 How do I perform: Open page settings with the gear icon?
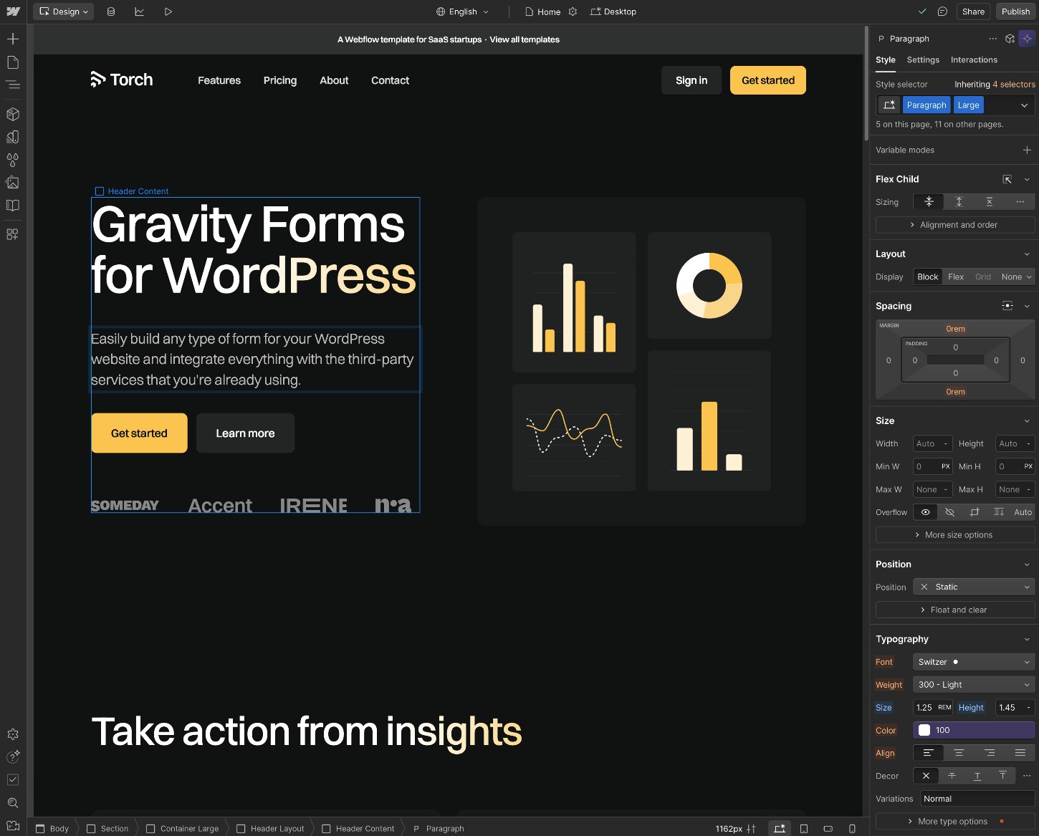[572, 11]
